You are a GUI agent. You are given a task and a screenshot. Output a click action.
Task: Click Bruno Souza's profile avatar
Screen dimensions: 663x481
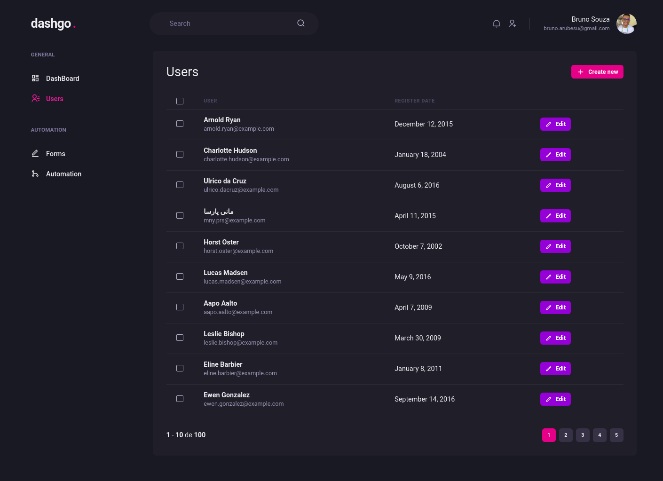[x=626, y=24]
